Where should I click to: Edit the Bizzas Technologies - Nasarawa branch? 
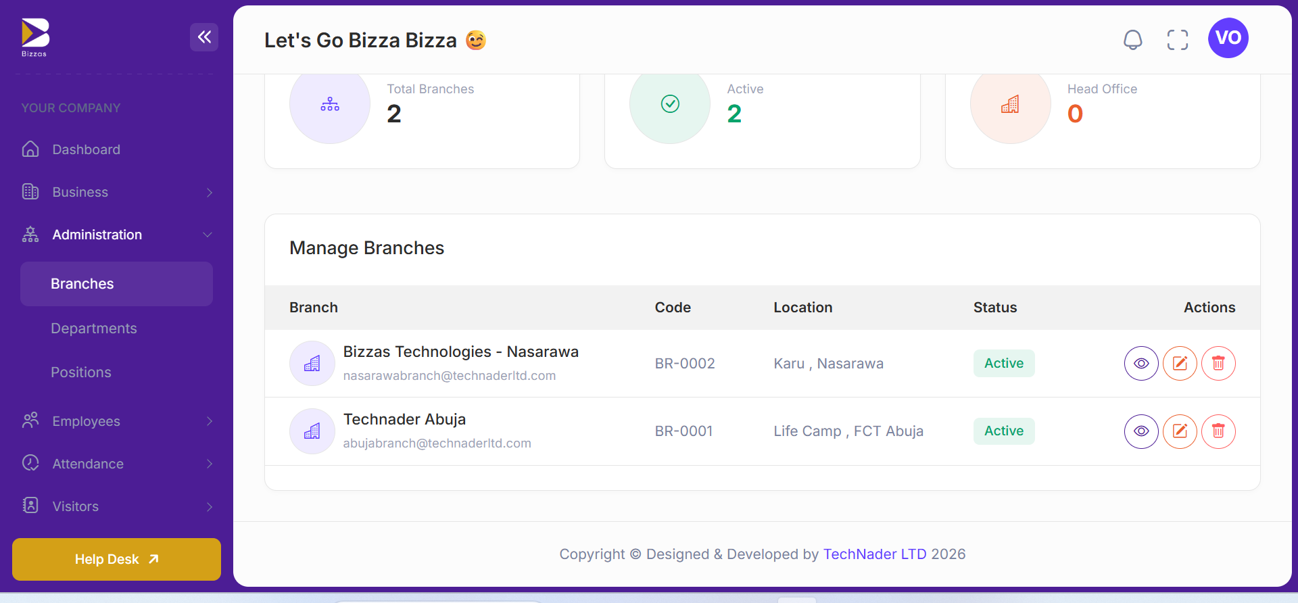[1180, 364]
